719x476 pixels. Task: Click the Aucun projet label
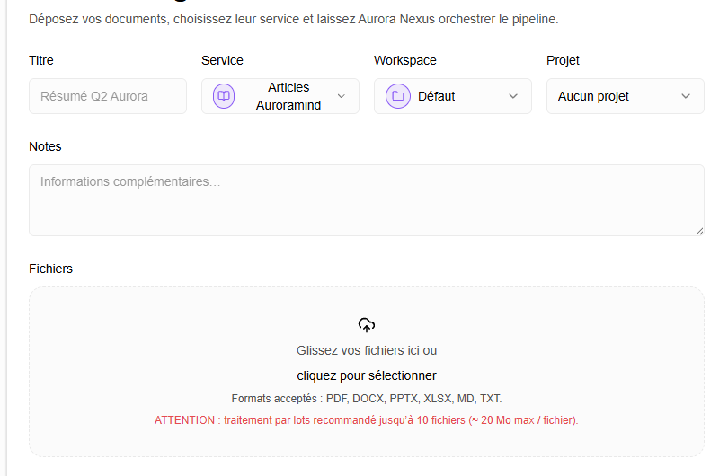(593, 96)
